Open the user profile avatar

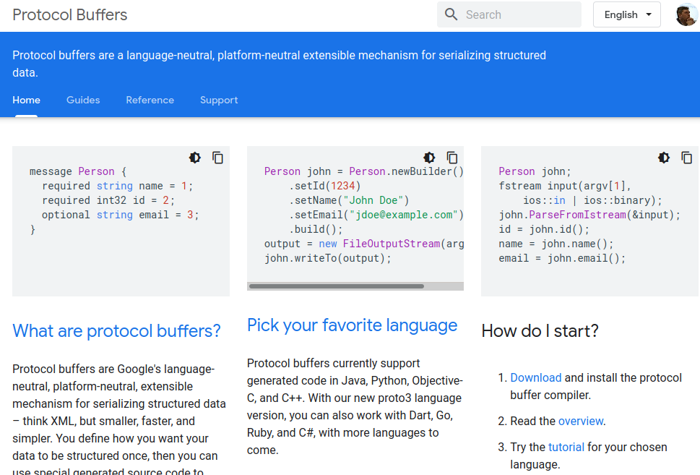pyautogui.click(x=686, y=14)
